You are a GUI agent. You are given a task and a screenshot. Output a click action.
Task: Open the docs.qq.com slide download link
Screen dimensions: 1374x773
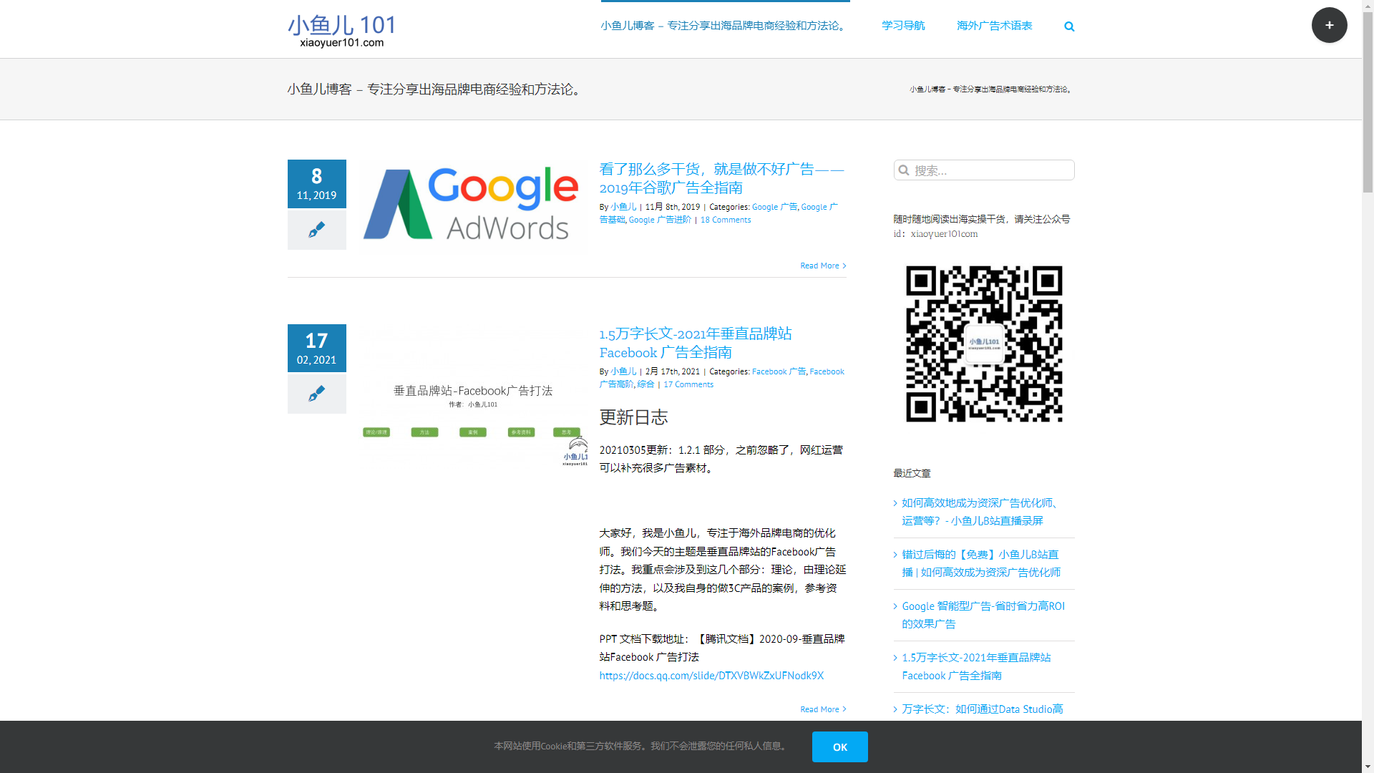point(711,676)
